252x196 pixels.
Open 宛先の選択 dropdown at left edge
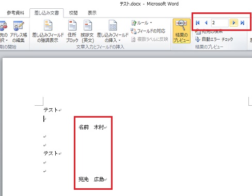point(4,31)
